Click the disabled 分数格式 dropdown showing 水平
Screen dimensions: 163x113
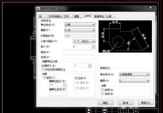(x=80, y=36)
